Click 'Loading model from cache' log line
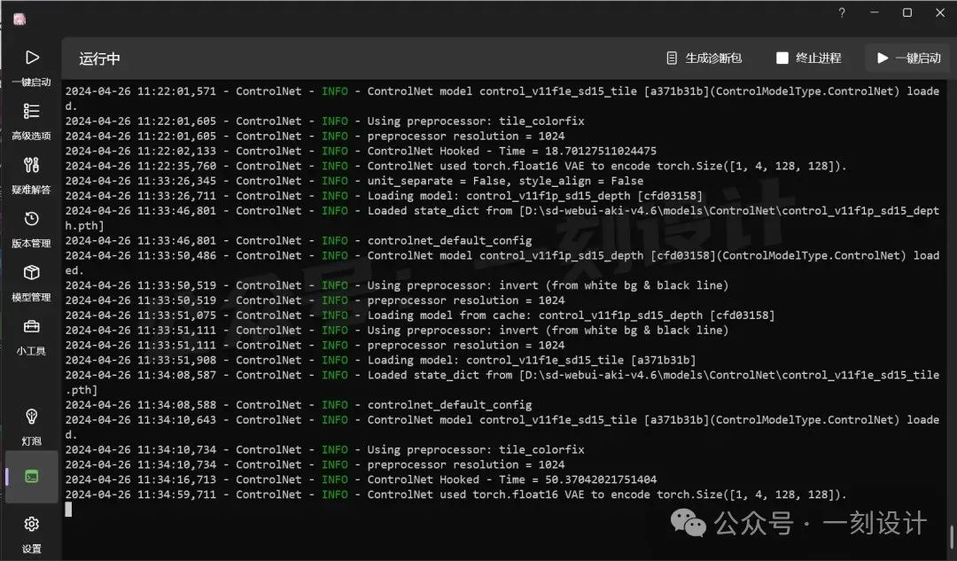Screen dimensions: 957x561 420,315
